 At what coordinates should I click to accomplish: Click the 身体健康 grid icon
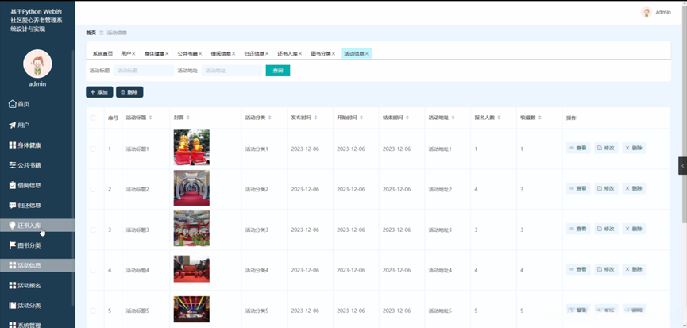click(12, 145)
